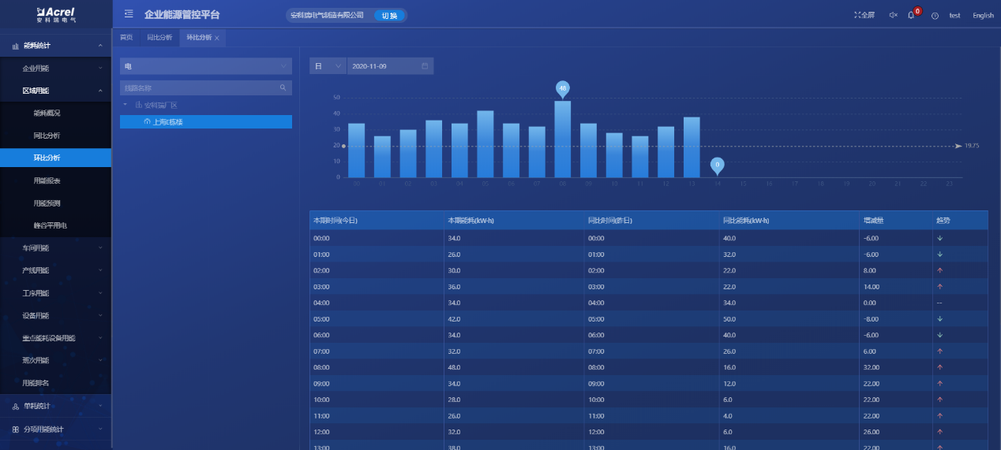Click the 全屏 fullscreen icon

click(x=864, y=15)
